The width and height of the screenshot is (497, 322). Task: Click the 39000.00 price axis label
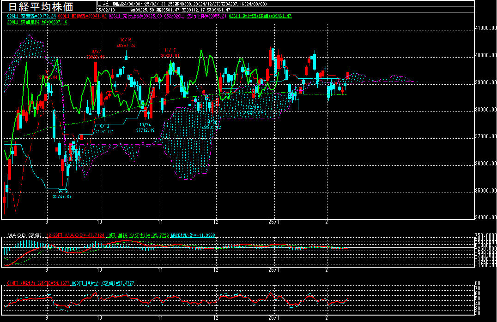coord(486,82)
